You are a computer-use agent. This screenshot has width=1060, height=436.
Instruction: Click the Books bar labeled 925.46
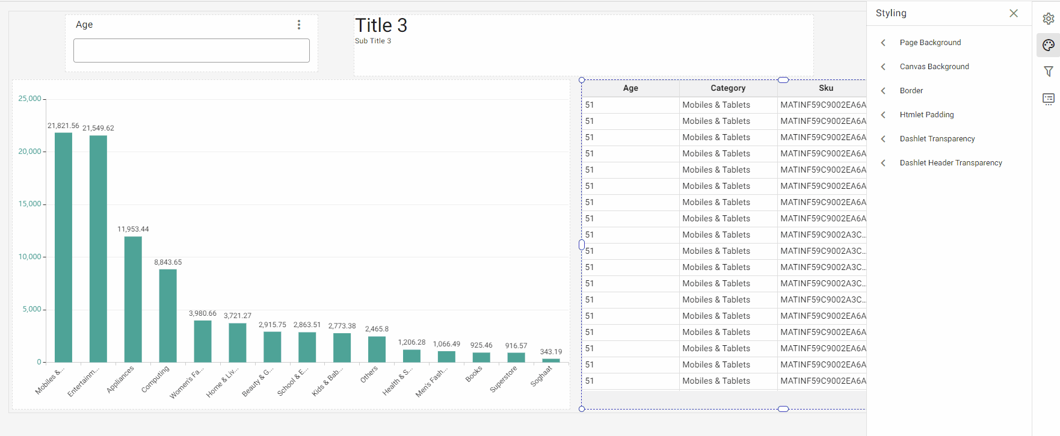point(481,357)
